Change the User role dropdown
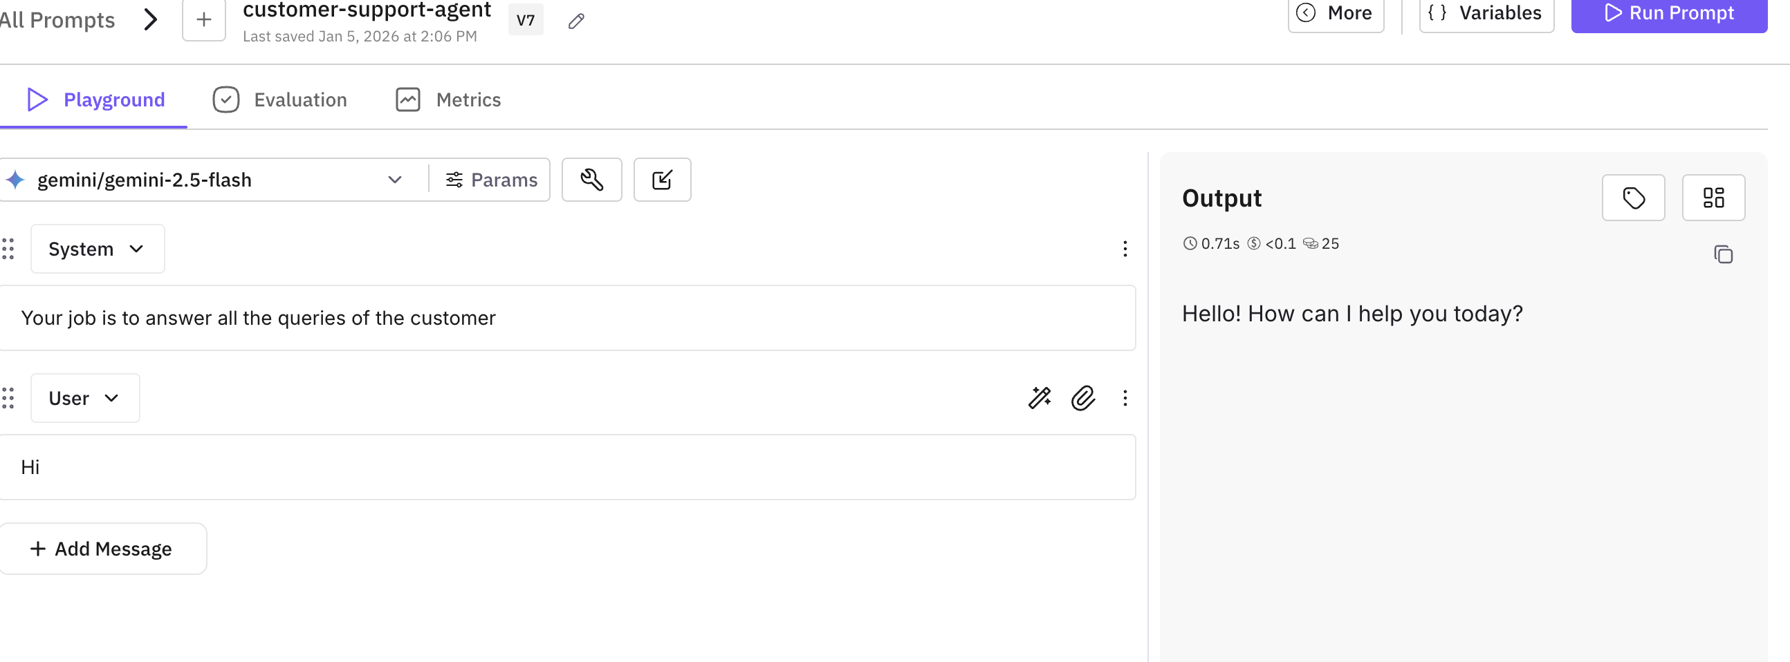Image resolution: width=1790 pixels, height=662 pixels. 85,398
